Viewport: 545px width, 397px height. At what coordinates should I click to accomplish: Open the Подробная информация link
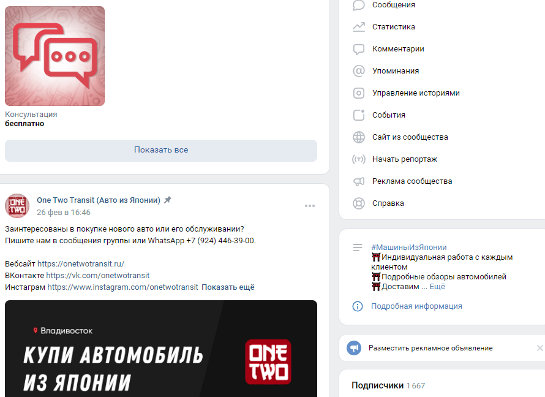416,306
